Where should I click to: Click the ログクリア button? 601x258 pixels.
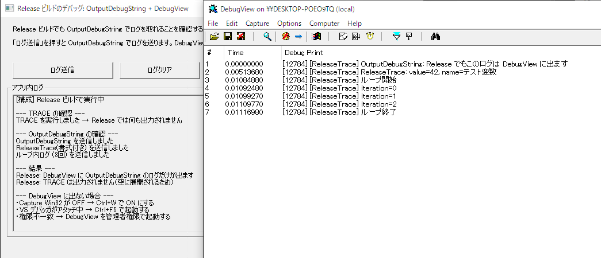(x=160, y=70)
